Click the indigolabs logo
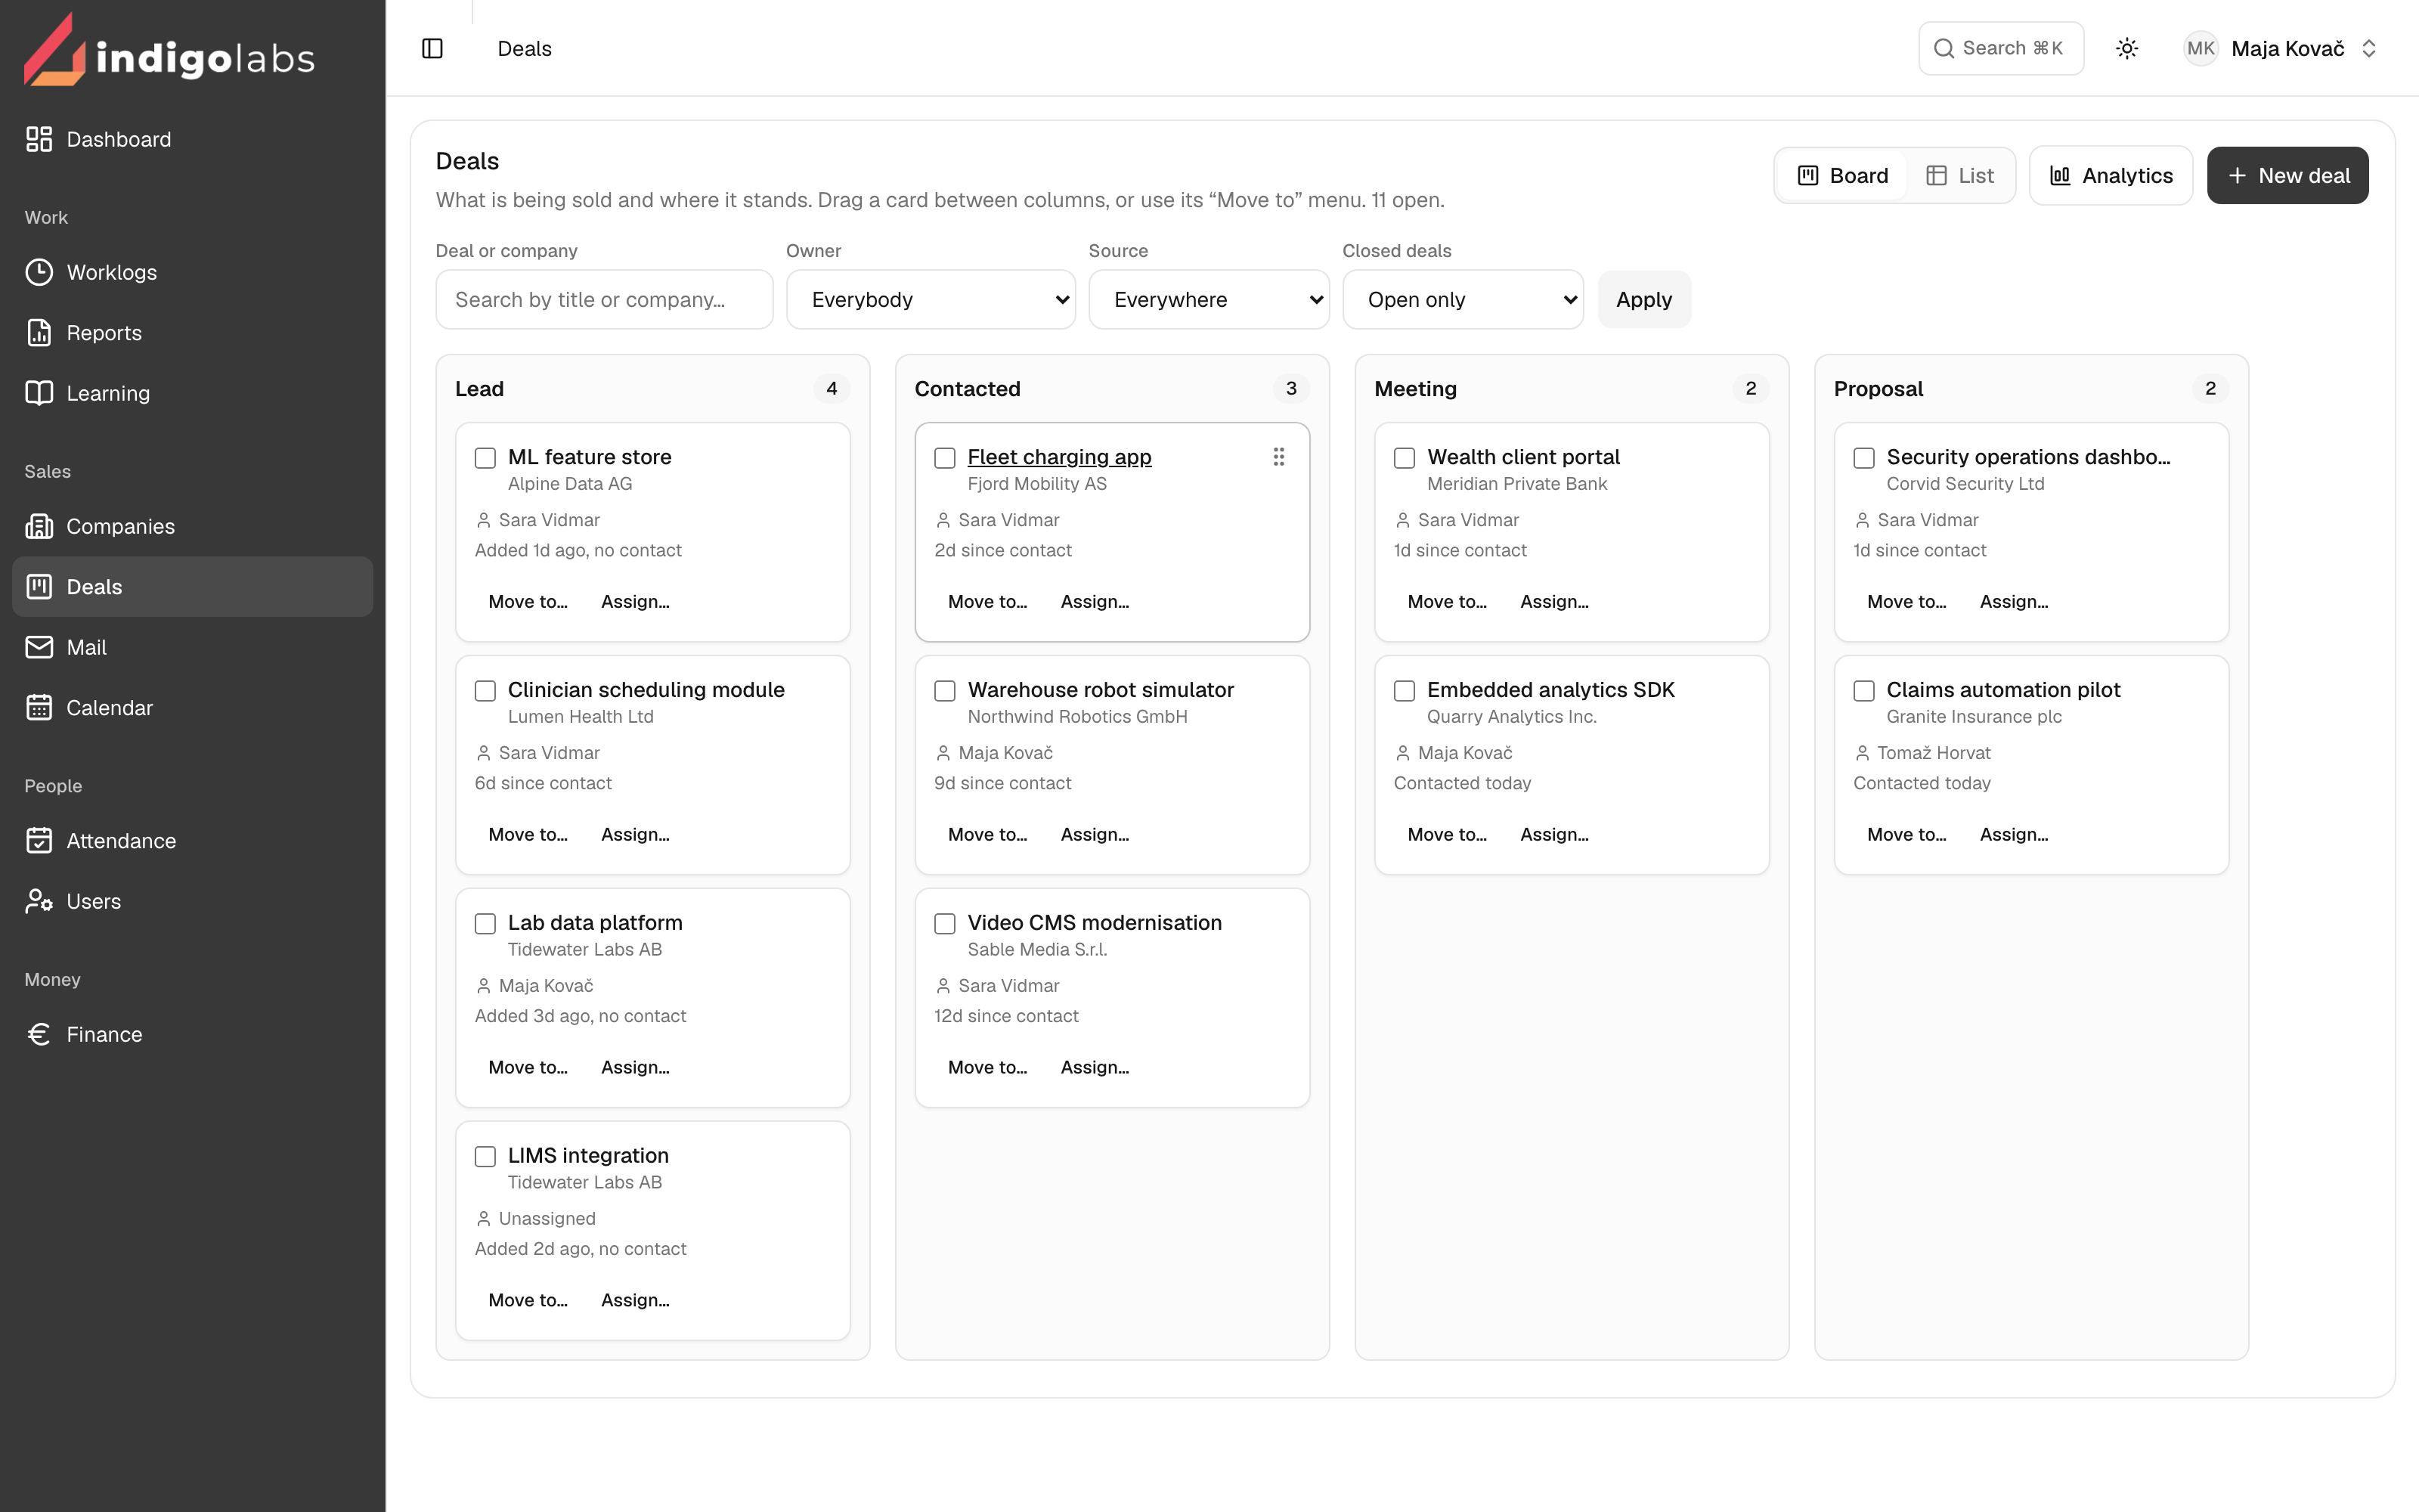The width and height of the screenshot is (2419, 1512). click(x=169, y=50)
